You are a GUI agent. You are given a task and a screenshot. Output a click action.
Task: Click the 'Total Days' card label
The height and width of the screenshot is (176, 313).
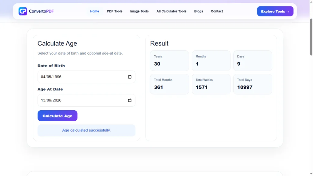coord(245,80)
